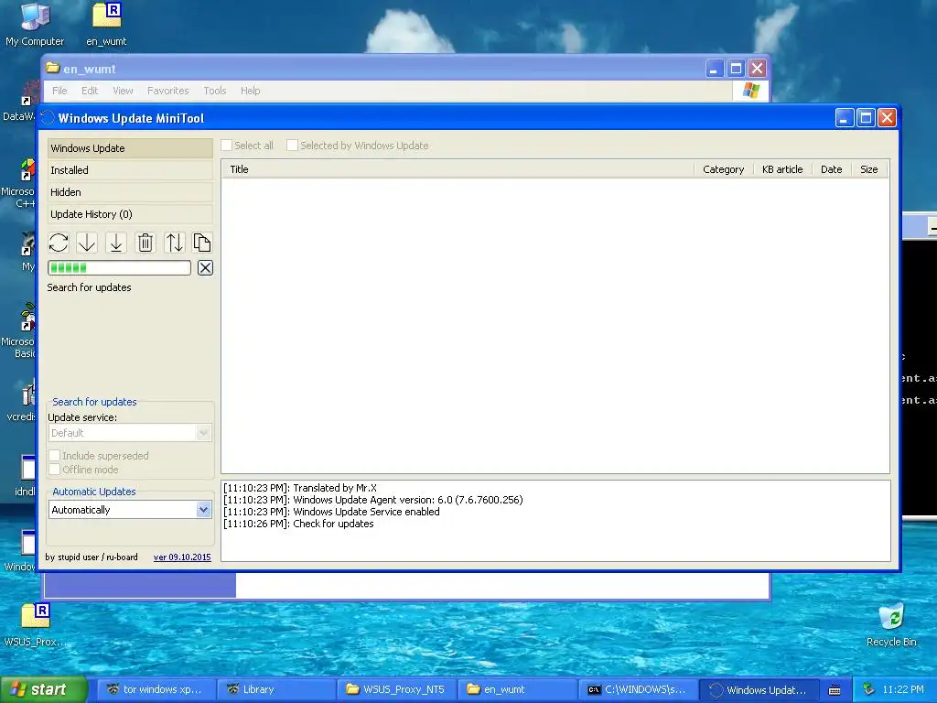The width and height of the screenshot is (937, 703).
Task: Click the hide/unhide up-down arrows icon
Action: click(x=174, y=243)
